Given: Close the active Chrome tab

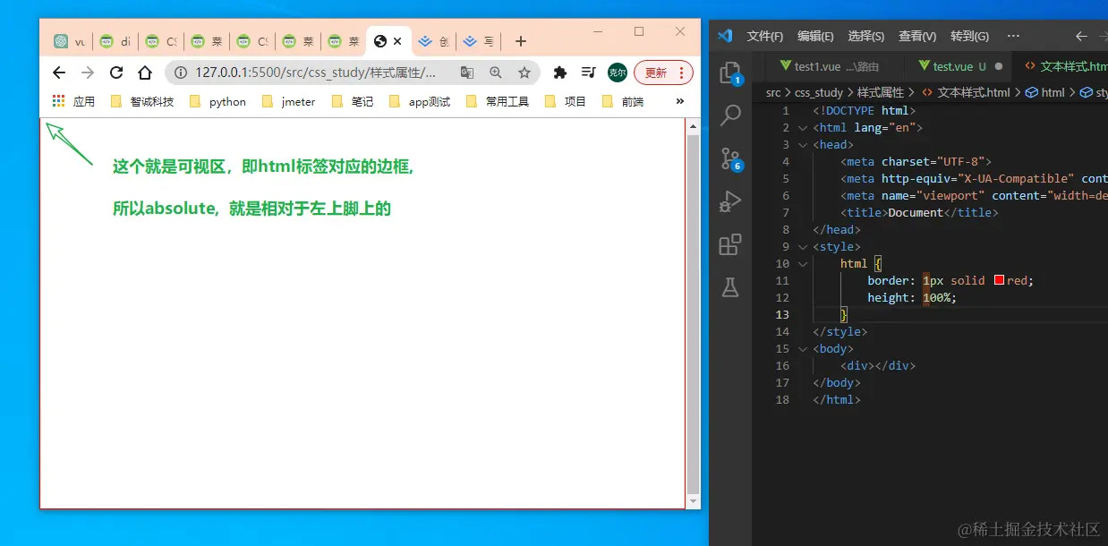Looking at the screenshot, I should [x=397, y=41].
